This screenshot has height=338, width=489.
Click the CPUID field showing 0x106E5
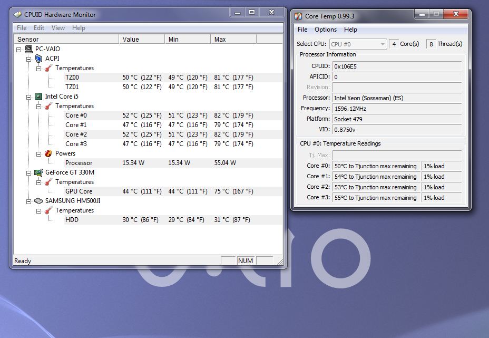[x=397, y=66]
